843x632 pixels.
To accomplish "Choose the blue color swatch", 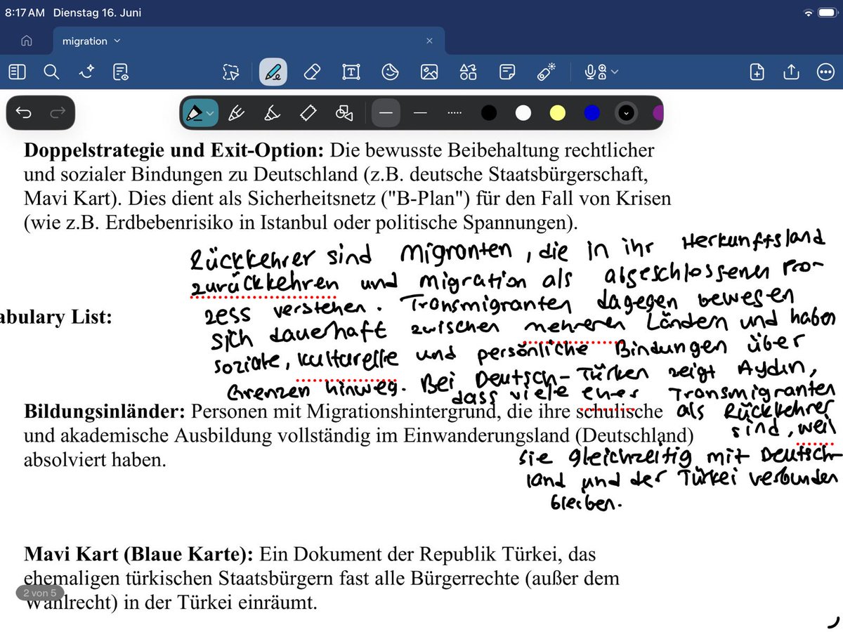I will click(592, 112).
